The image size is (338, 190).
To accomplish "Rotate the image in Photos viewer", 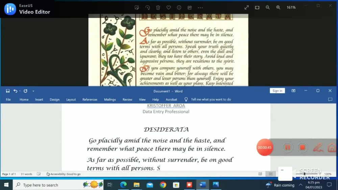I will coord(147,7).
